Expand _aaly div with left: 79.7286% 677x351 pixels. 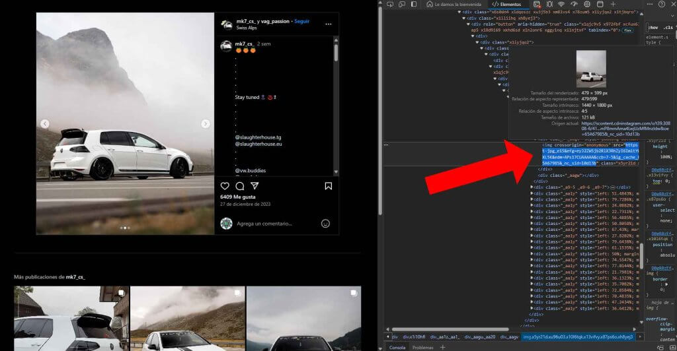(x=532, y=199)
